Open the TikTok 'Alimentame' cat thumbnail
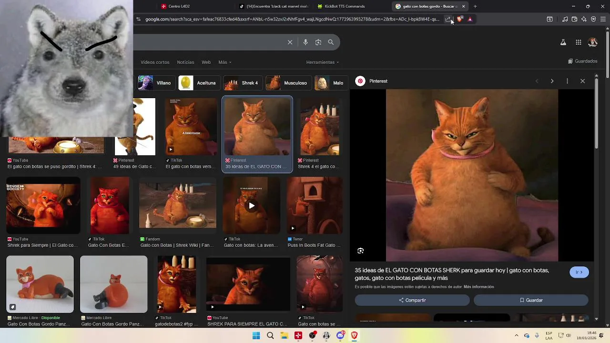The image size is (610, 343). click(x=191, y=127)
